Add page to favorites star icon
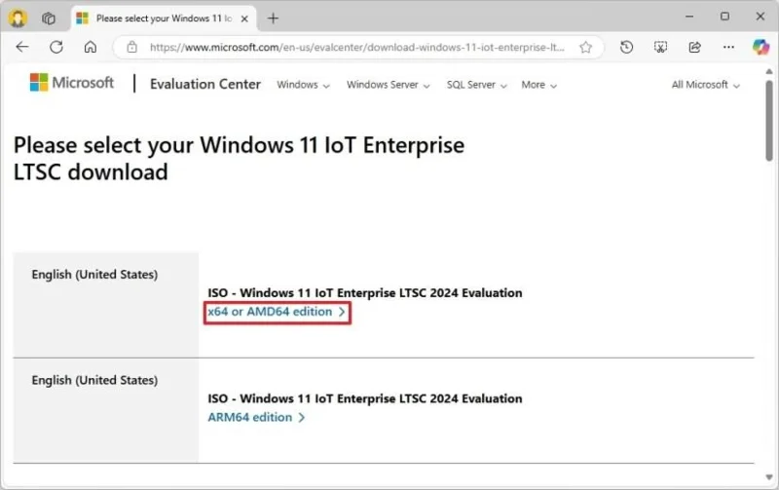This screenshot has width=779, height=490. coord(586,47)
